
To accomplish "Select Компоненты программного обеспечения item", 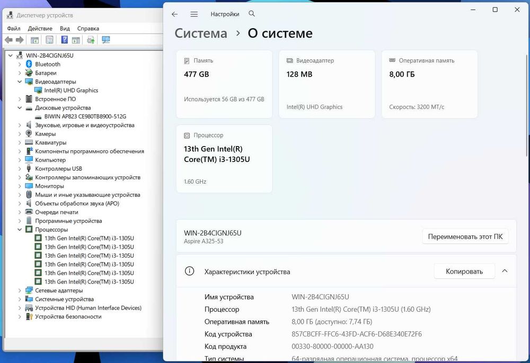I will [90, 151].
